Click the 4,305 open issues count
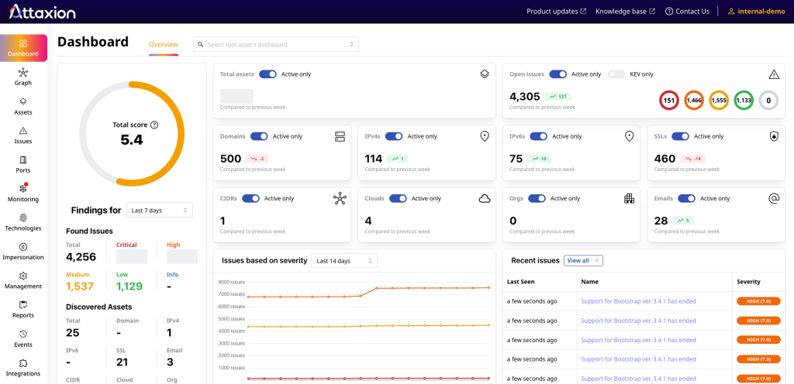 pos(525,97)
